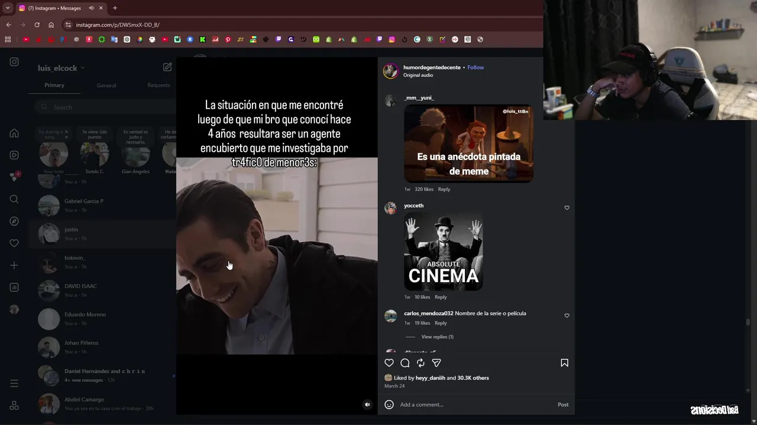Click the Add a comment field
Image resolution: width=757 pixels, height=425 pixels.
coord(476,404)
